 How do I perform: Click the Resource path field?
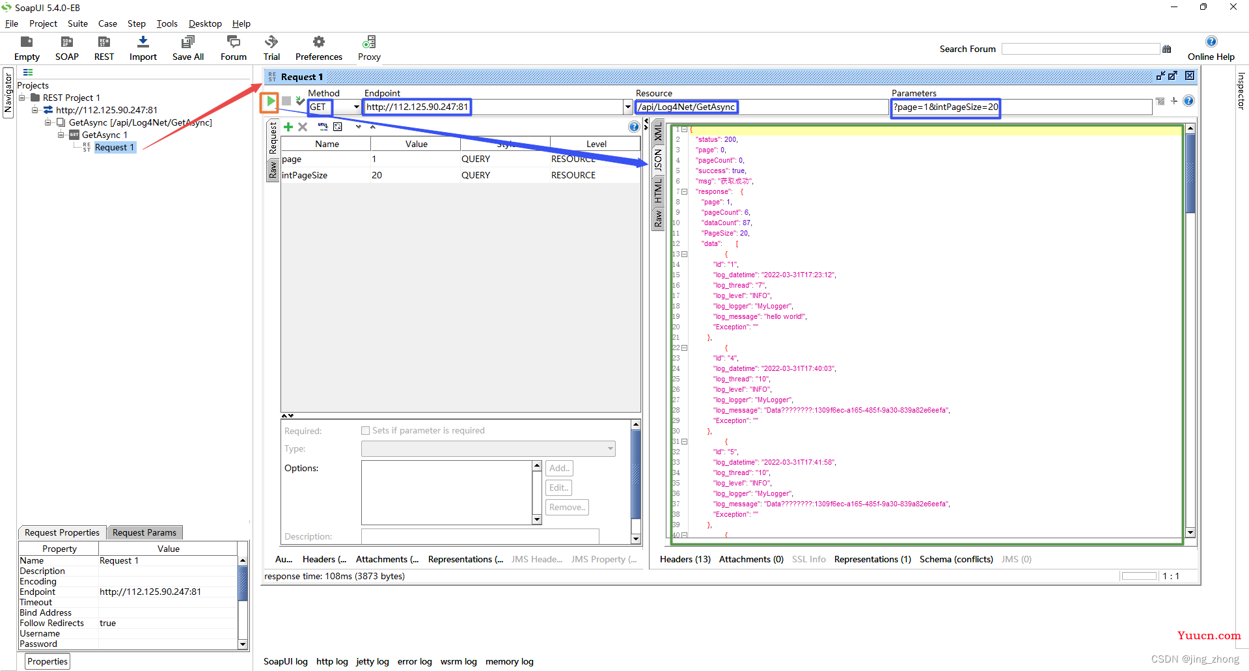coord(762,107)
